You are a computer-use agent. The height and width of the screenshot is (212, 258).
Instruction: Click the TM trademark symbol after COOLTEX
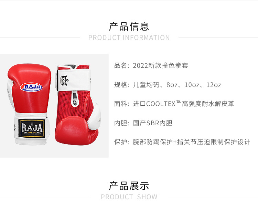(179, 101)
